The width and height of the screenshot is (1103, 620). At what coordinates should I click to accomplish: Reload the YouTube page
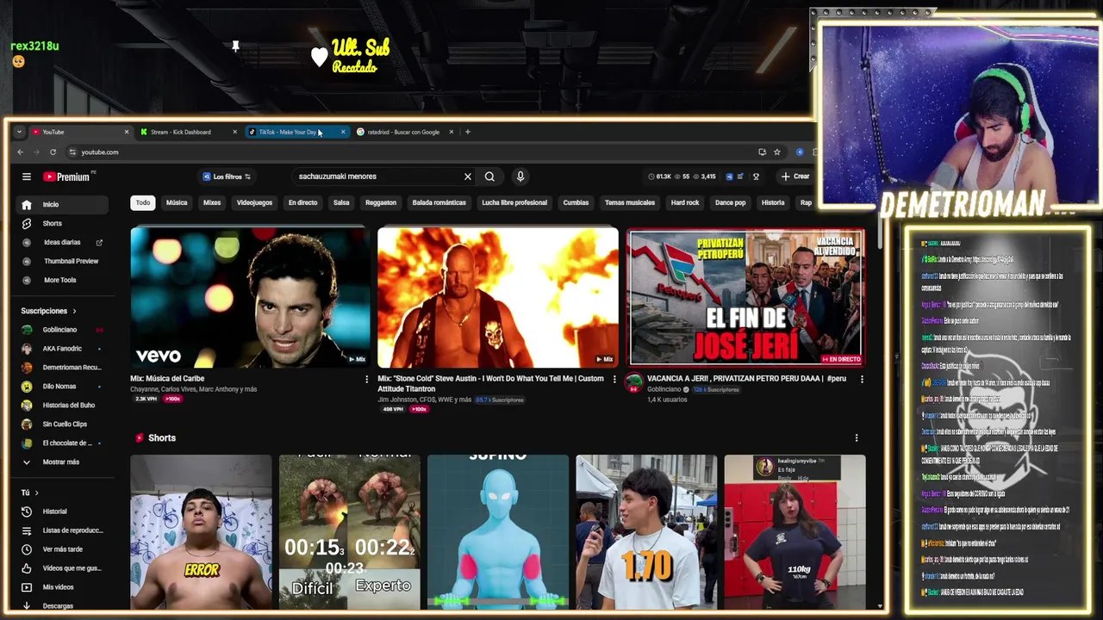[x=53, y=152]
